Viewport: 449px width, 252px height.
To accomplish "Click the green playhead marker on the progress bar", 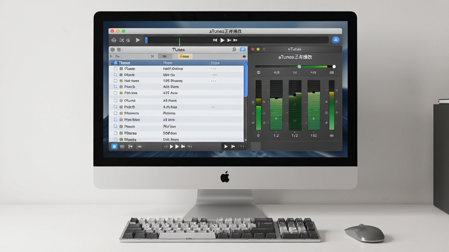I will click(179, 42).
